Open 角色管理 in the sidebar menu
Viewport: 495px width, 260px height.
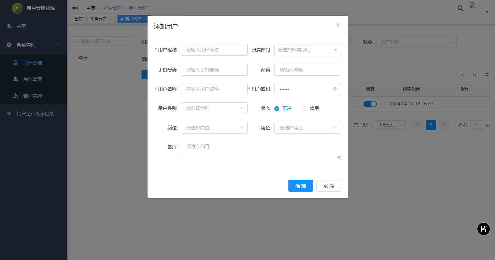point(33,79)
